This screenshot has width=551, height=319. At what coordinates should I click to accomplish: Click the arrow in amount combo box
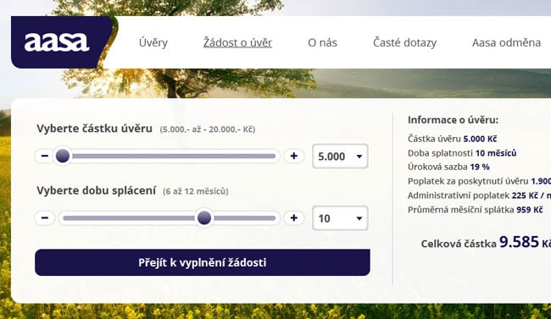point(359,157)
